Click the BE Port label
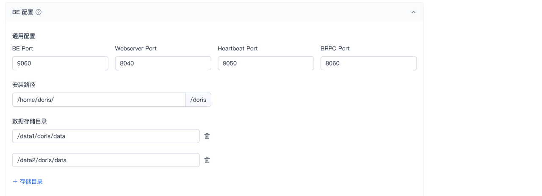This screenshot has width=542, height=196. pos(22,49)
